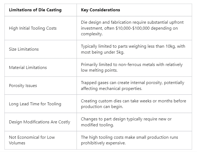The image size is (197, 153).
Task: Select the 'Size Limitations' row label
Action: tap(24, 49)
